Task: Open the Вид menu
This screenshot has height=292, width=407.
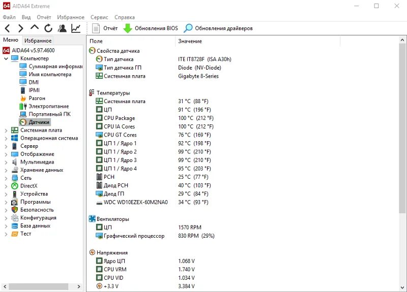Action: pos(26,17)
